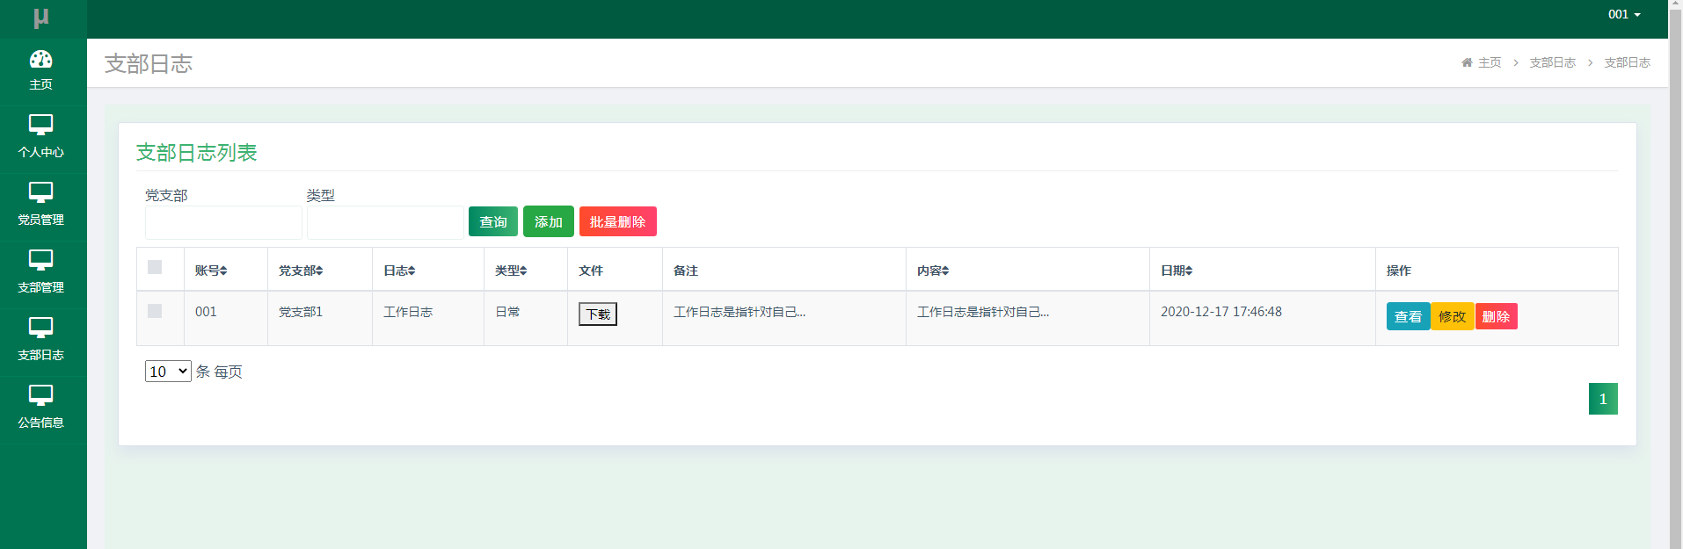The width and height of the screenshot is (1683, 549).
Task: Click the 查询 search button
Action: 493,221
